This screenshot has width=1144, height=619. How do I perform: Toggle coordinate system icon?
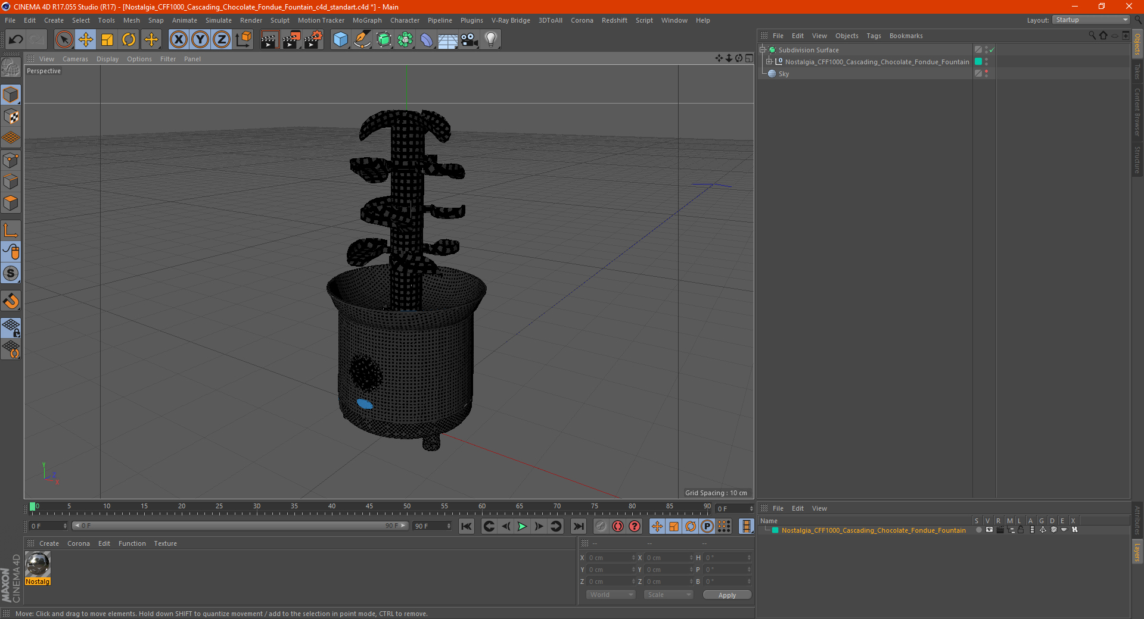[244, 40]
